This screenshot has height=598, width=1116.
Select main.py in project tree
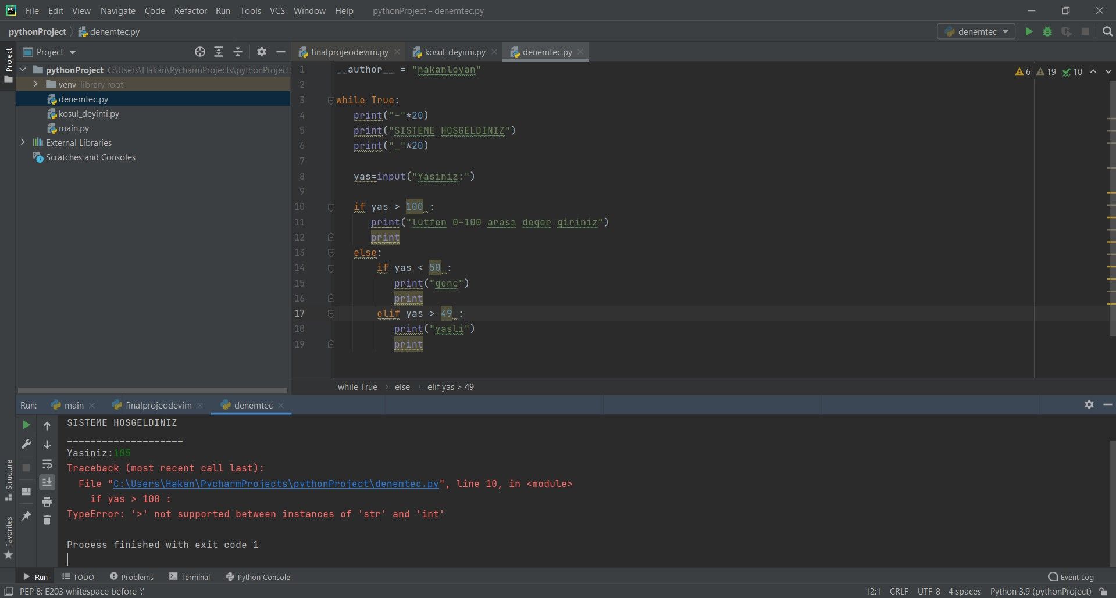point(73,128)
